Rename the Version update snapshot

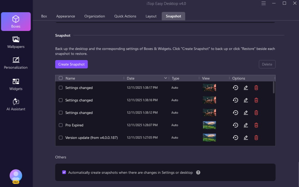click(246, 138)
